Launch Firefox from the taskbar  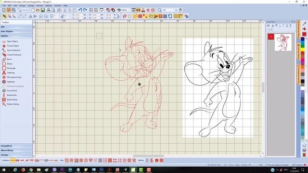(23, 170)
